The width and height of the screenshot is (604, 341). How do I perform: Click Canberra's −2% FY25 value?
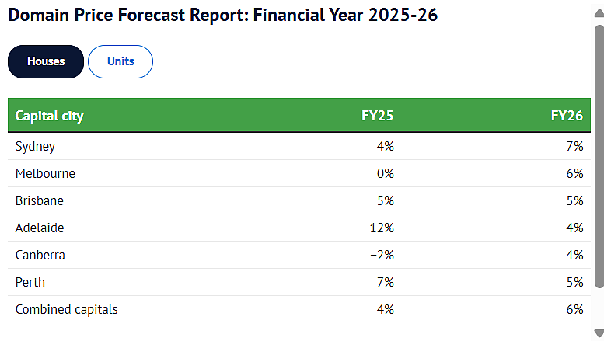coord(382,256)
